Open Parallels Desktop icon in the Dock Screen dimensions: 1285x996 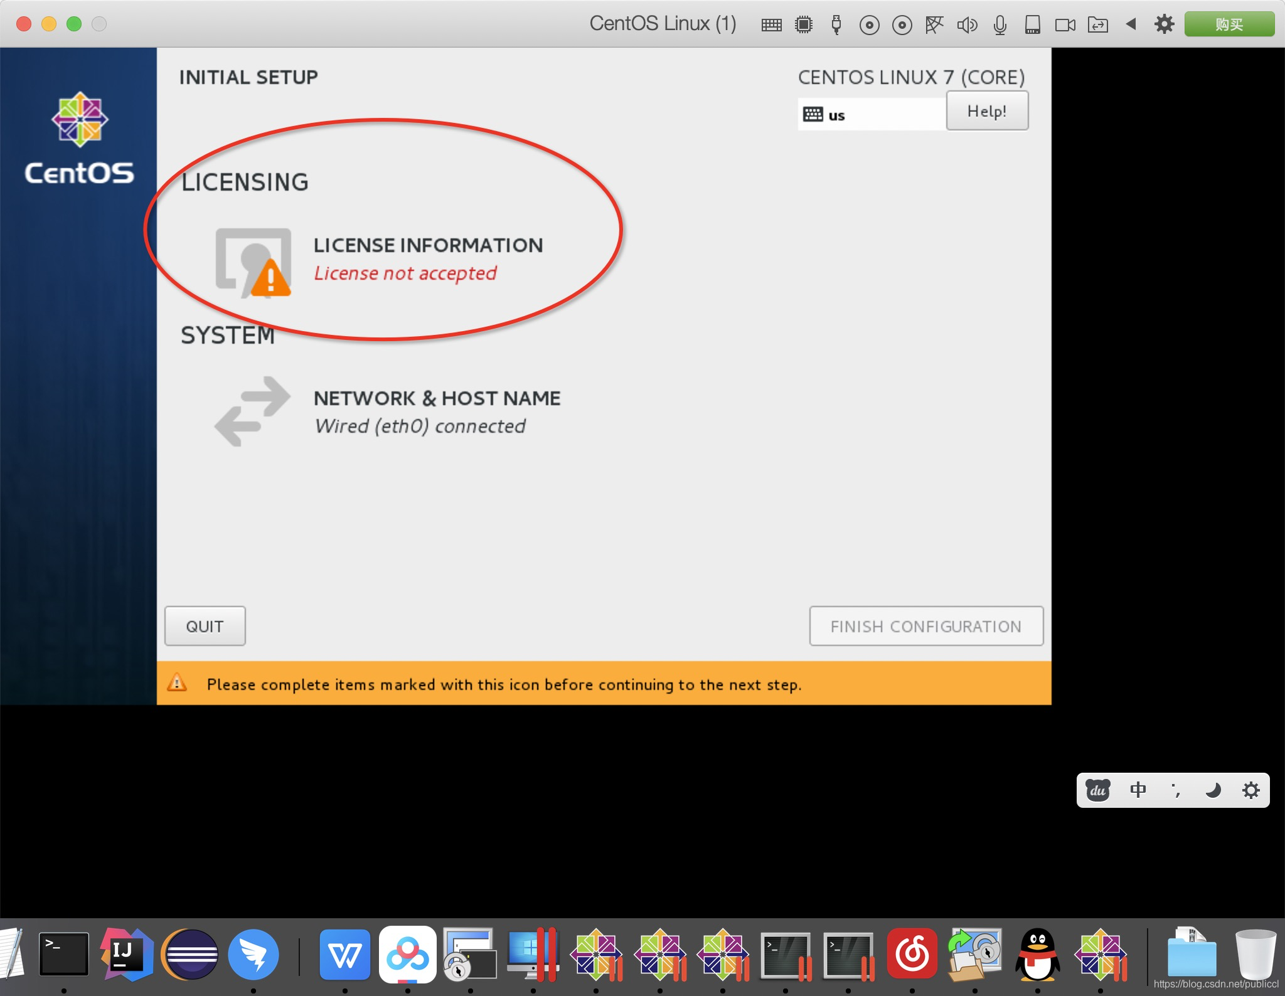pyautogui.click(x=533, y=955)
